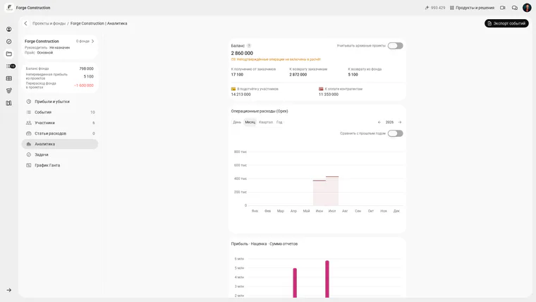Screen dimensions: 536x302
Task: Toggle Сравнить с прошлым годом switch
Action: click(x=395, y=133)
